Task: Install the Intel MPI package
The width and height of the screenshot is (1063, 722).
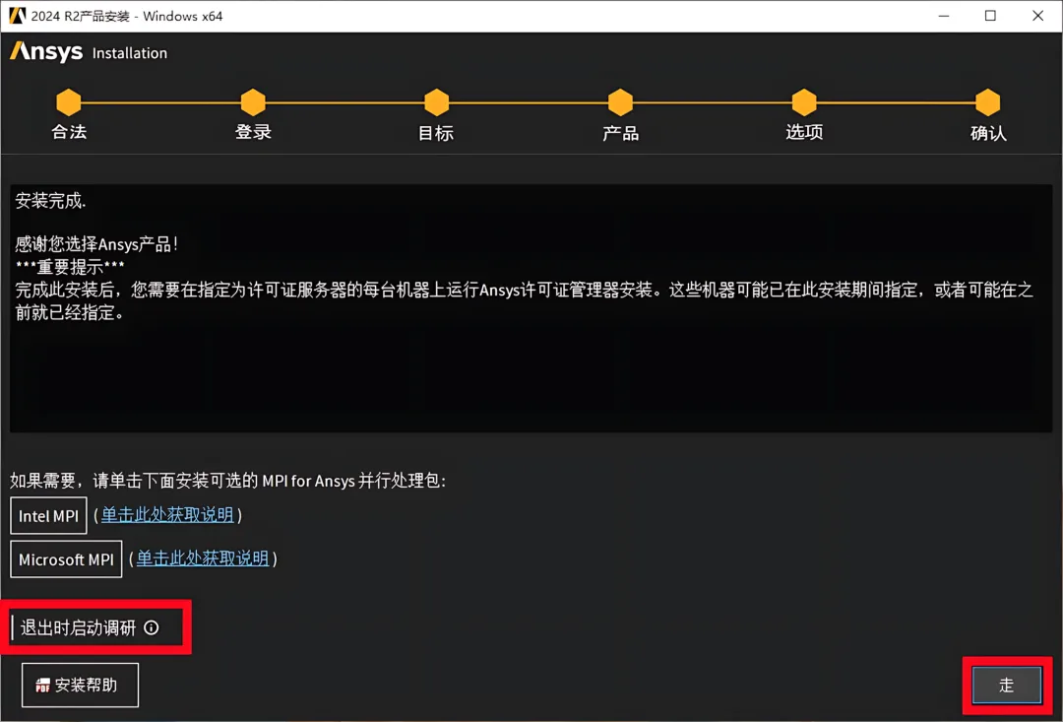Action: pos(49,516)
